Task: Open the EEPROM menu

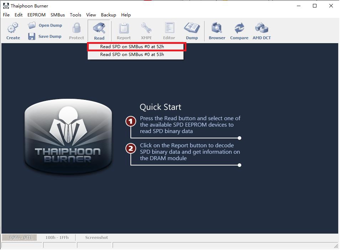Action: [36, 15]
